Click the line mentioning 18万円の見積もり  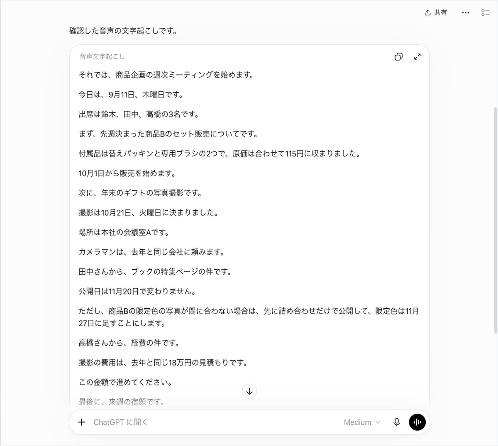pyautogui.click(x=163, y=363)
